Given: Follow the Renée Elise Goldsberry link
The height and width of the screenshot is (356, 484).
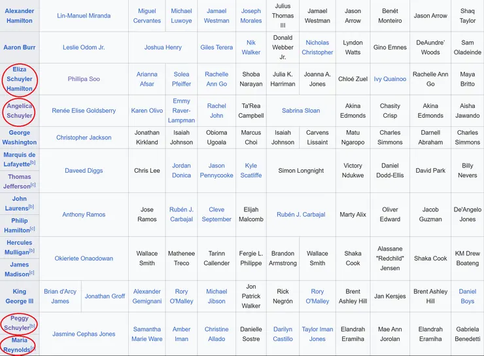Looking at the screenshot, I should (x=84, y=111).
